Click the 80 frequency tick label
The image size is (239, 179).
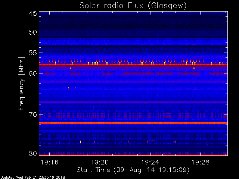pos(33,153)
